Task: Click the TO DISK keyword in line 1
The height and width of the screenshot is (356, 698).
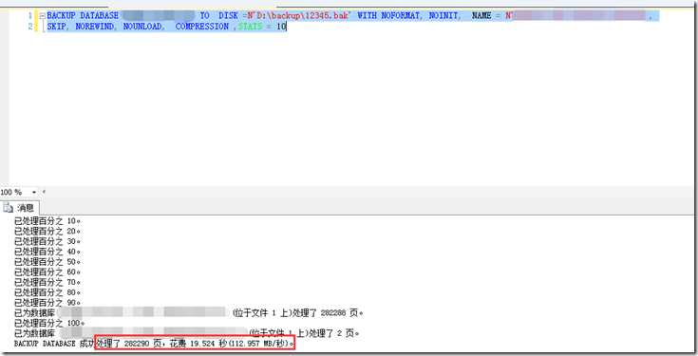Action: coord(218,15)
